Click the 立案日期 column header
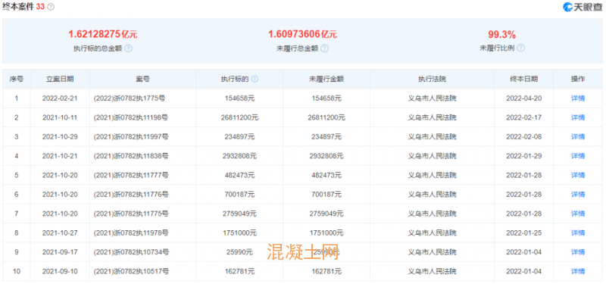 [x=60, y=79]
